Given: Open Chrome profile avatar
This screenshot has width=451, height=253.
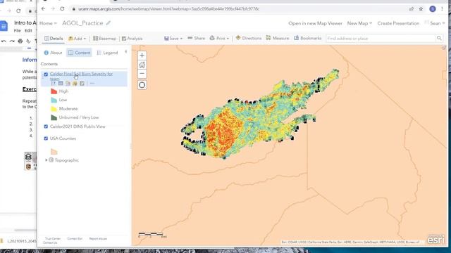Looking at the screenshot, I should coord(432,9).
